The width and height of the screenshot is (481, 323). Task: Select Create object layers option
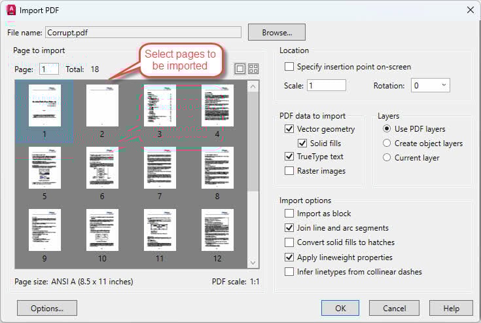(x=387, y=143)
